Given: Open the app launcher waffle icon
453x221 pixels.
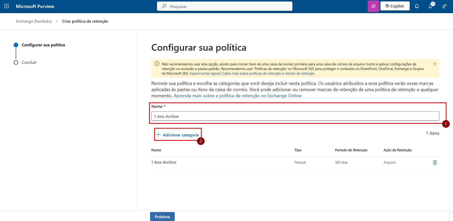Looking at the screenshot, I should click(6, 6).
